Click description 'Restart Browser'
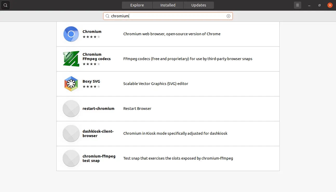The width and height of the screenshot is (336, 192). coord(137,109)
